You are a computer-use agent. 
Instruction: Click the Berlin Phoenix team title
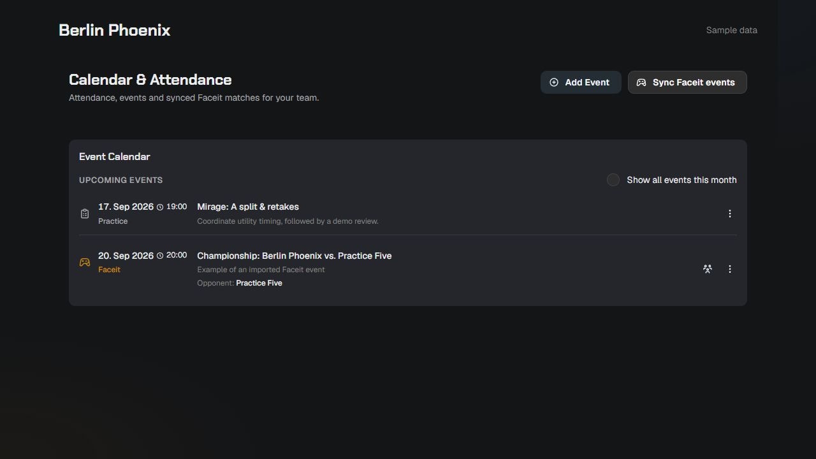[x=115, y=30]
